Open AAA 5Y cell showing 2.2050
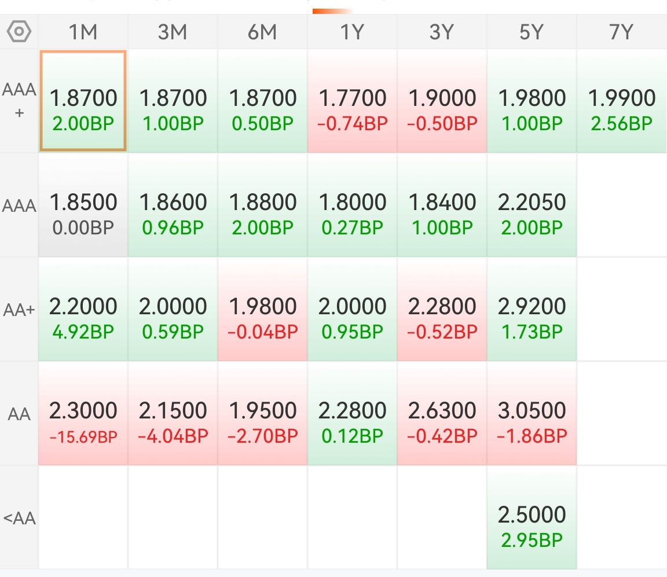Viewport: 667px width, 577px height. (532, 205)
